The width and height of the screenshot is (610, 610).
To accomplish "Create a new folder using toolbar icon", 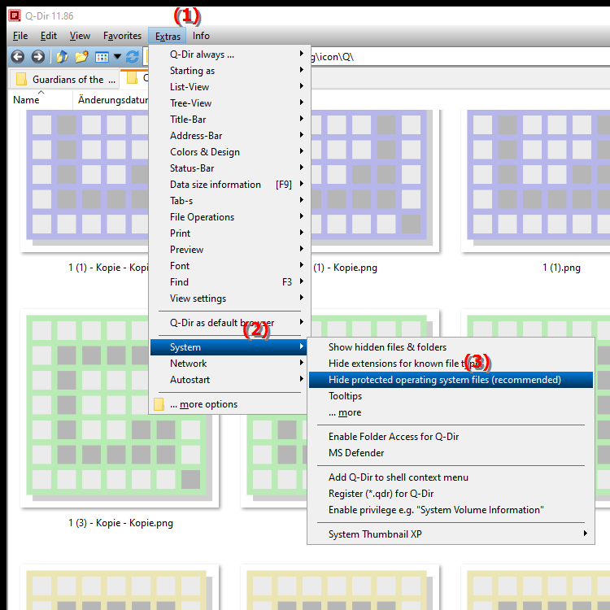I will click(81, 57).
